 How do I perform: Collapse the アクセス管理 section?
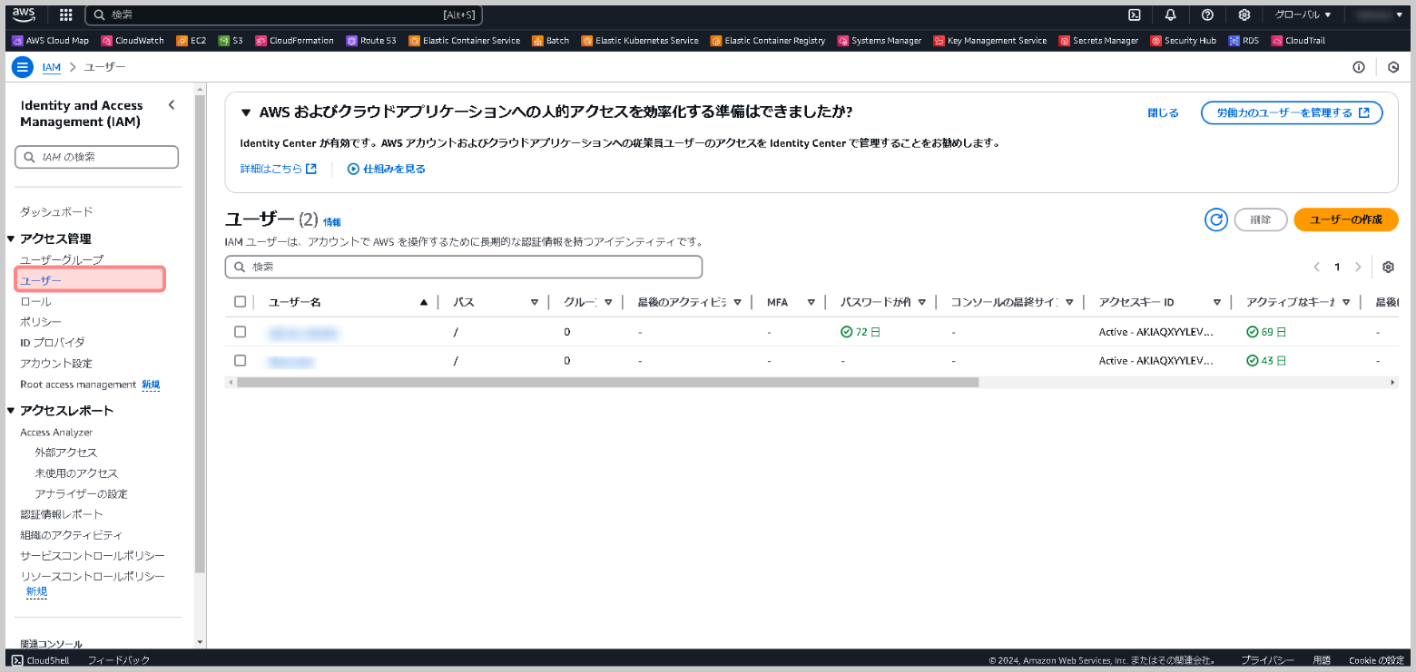[x=11, y=239]
